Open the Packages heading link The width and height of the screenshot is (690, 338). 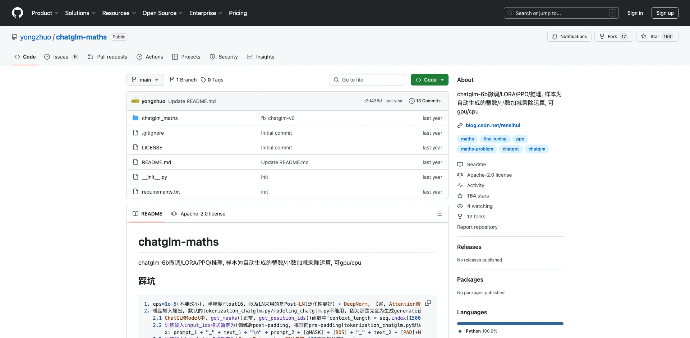coord(470,279)
